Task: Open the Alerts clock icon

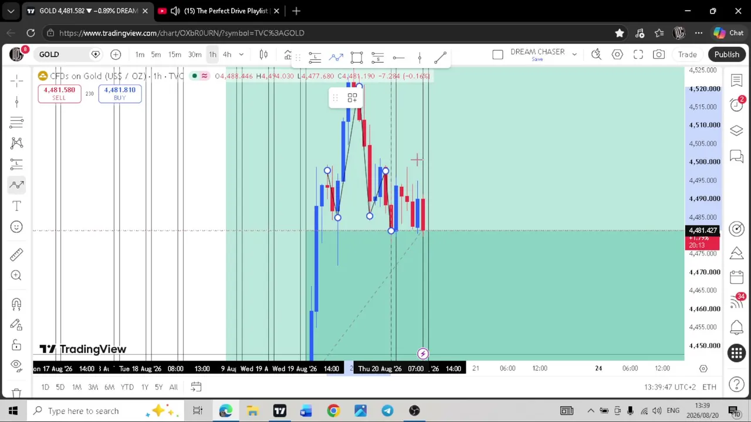Action: point(736,105)
